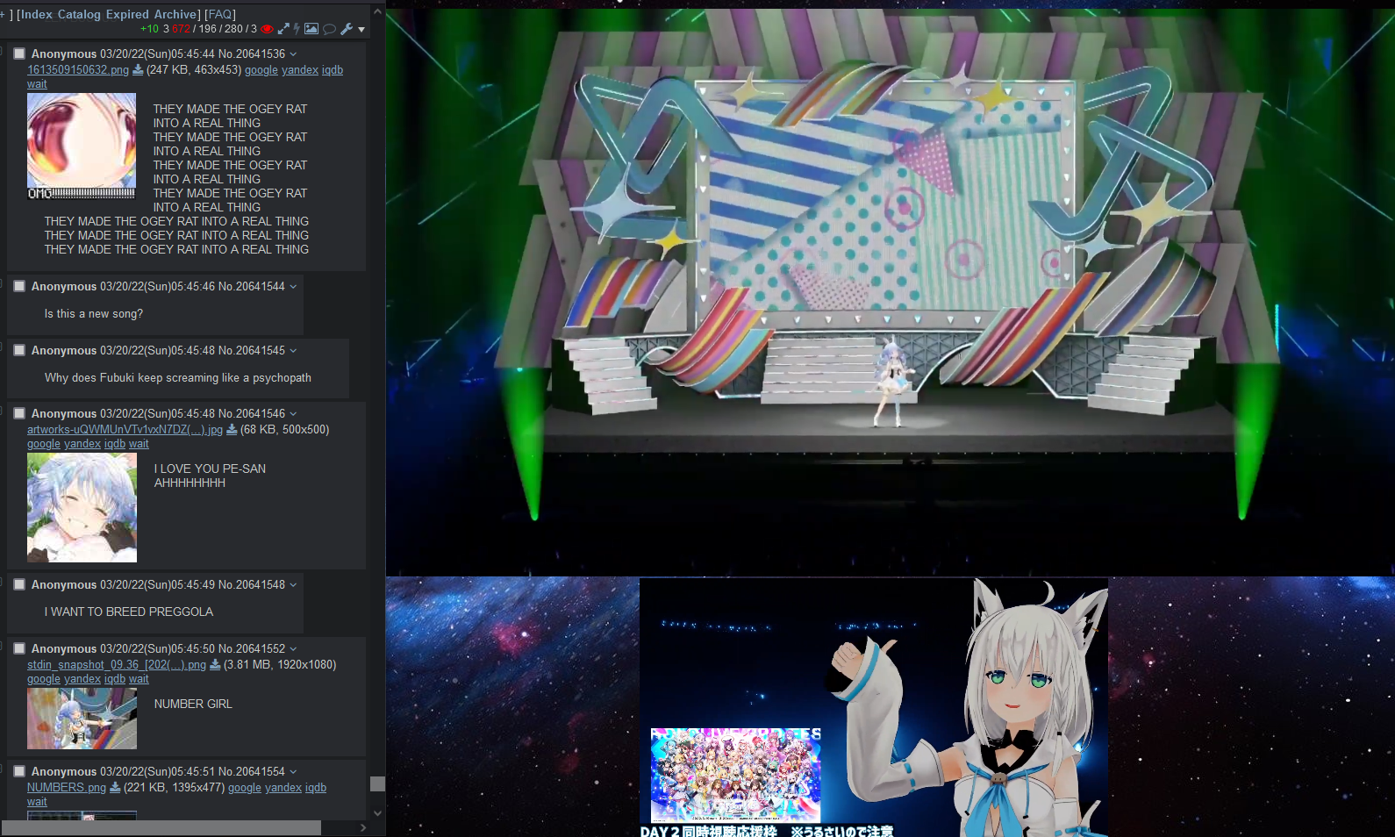1395x837 pixels.
Task: Open the 1613509150632.png file link
Action: 78,70
